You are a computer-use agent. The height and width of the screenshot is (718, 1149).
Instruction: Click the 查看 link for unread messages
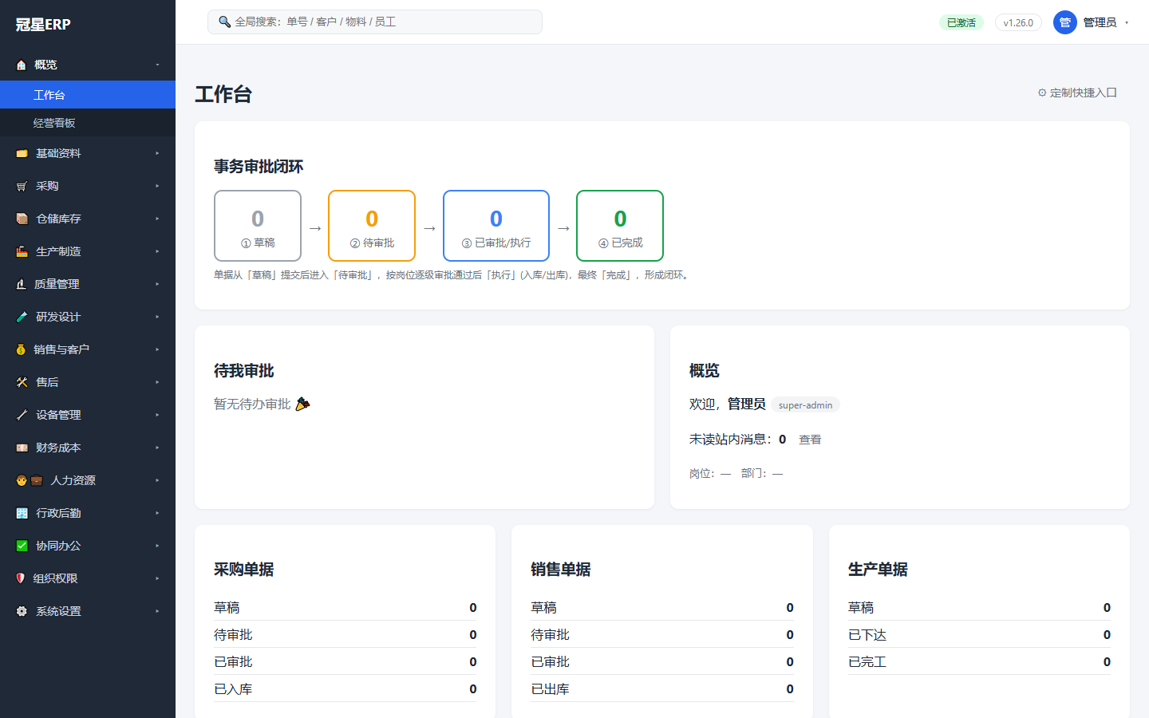pos(810,440)
